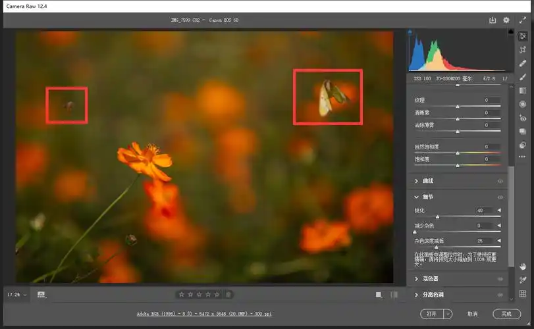Screen dimensions: 534x329
Task: Toggle visibility of 曲线 panel edits
Action: (x=500, y=181)
